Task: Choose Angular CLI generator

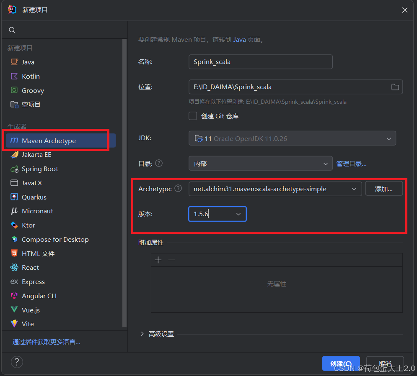Action: (x=39, y=296)
